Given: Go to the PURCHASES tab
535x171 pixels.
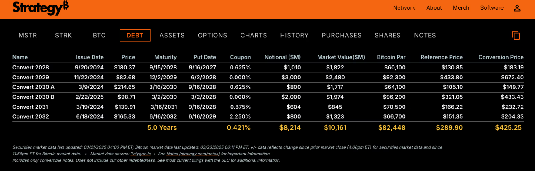Looking at the screenshot, I should pos(342,36).
